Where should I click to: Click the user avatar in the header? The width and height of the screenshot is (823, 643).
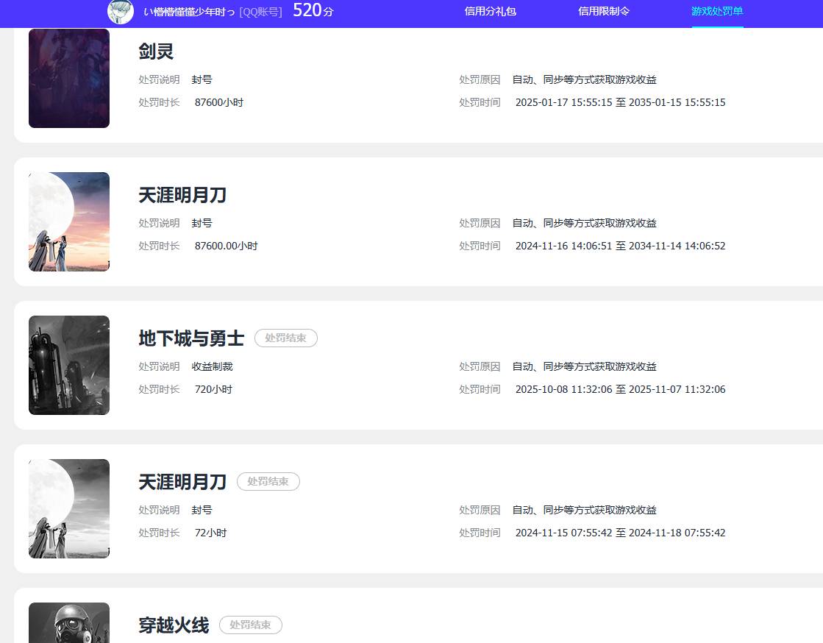click(121, 11)
